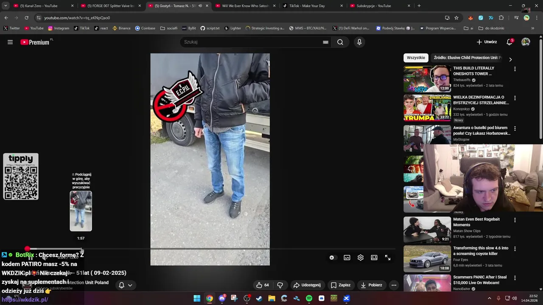This screenshot has width=543, height=305.
Task: Open the TRUMPA Konopskyy video thumbnail
Action: [427, 108]
